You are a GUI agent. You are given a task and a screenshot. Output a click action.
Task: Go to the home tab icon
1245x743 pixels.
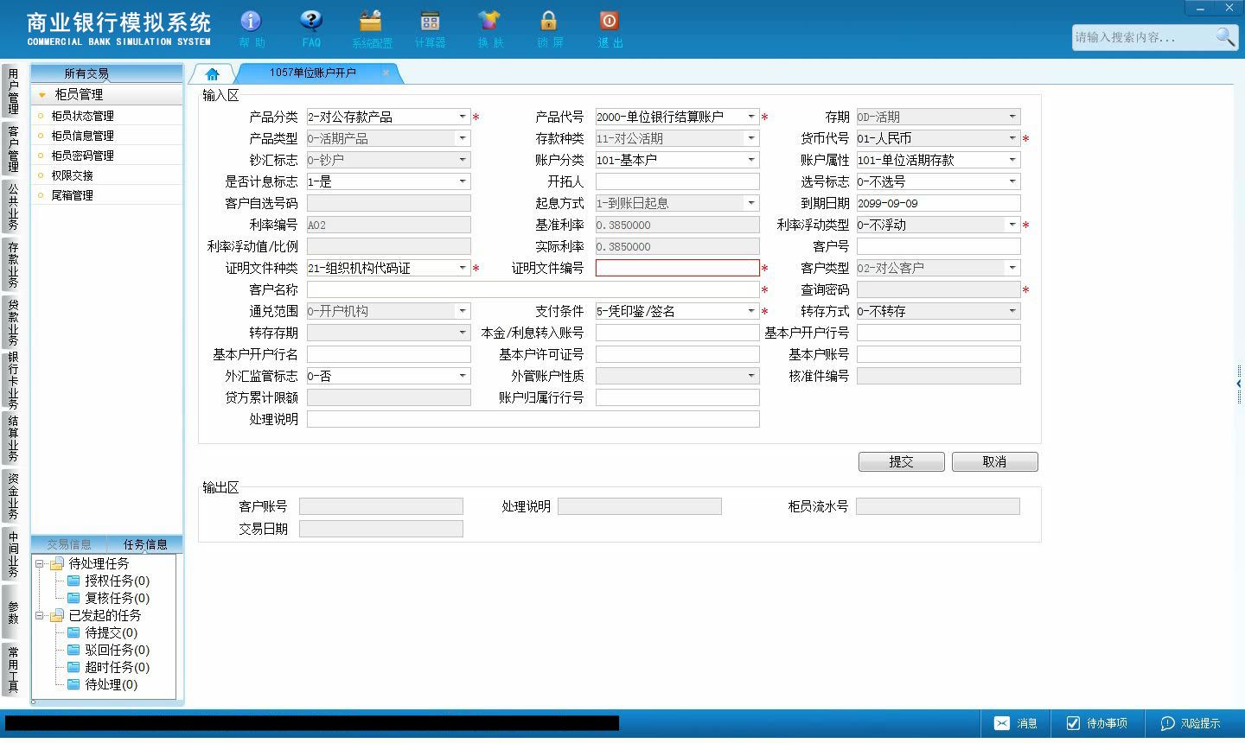(x=213, y=73)
